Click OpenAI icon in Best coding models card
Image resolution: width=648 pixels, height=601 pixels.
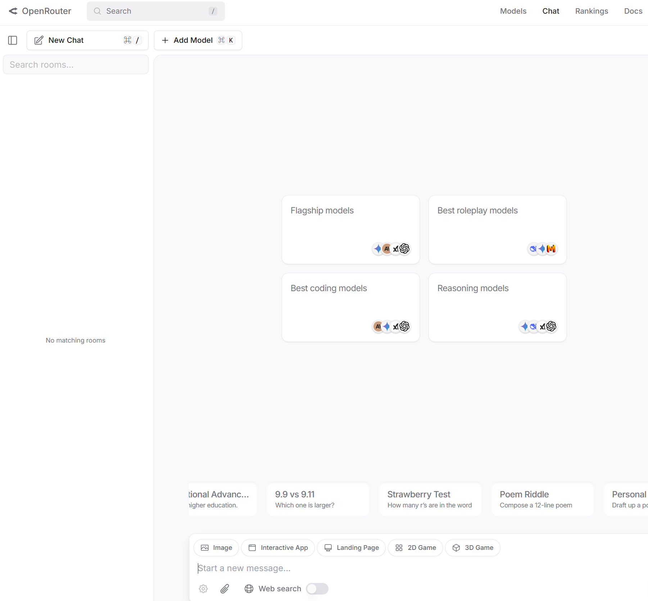pos(405,326)
